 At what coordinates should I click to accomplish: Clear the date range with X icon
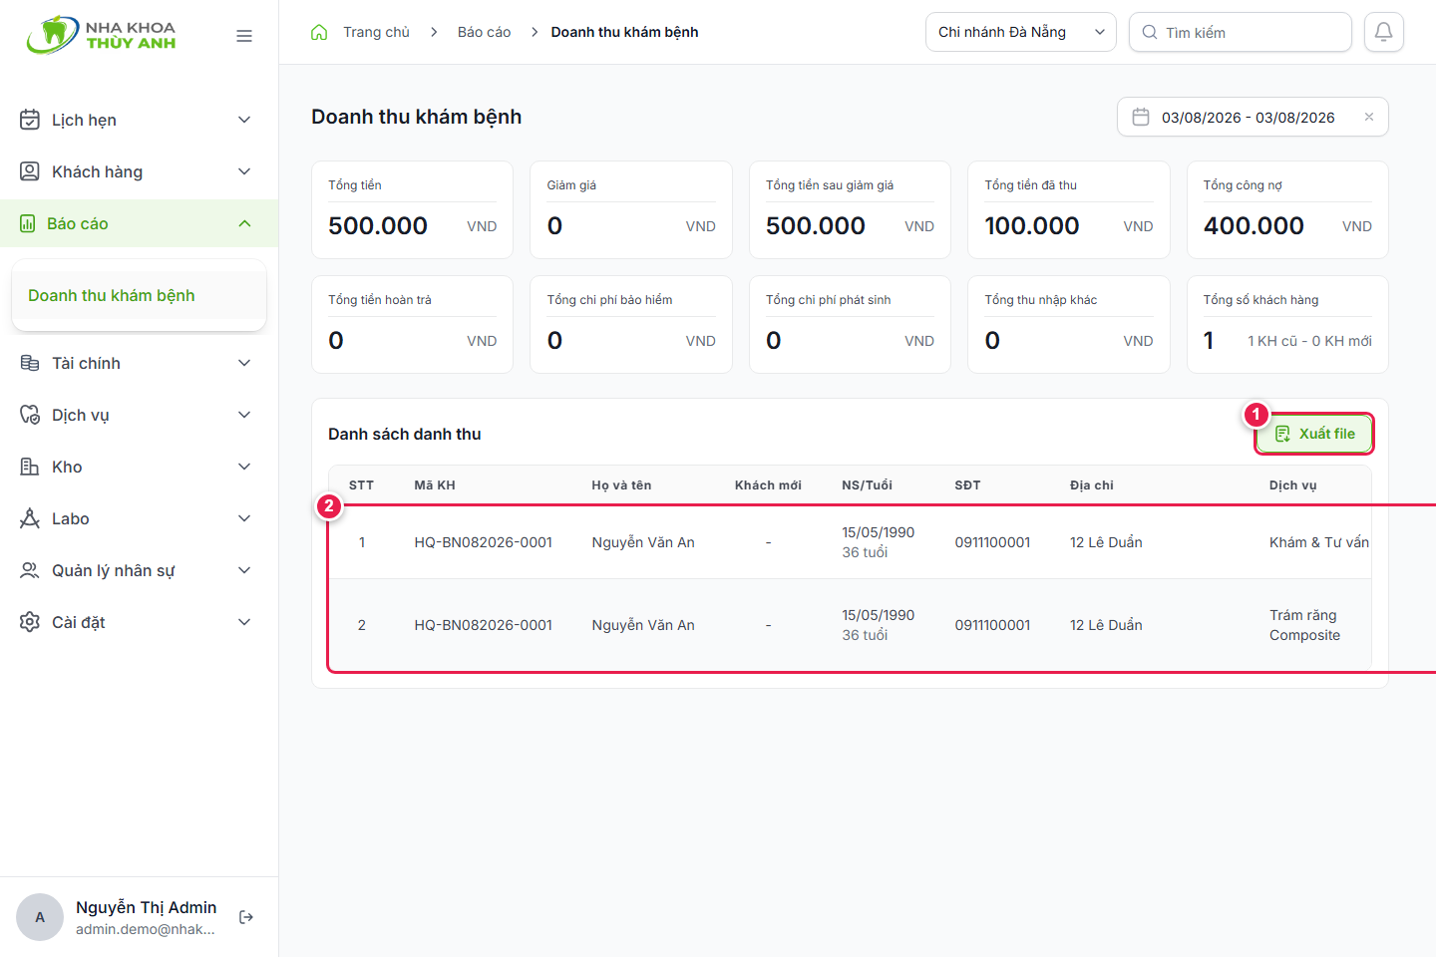click(x=1369, y=117)
